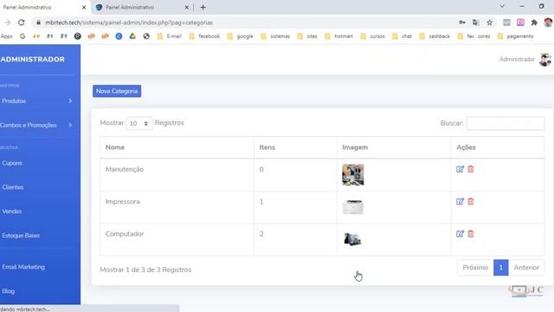Edit the Manutenção category

click(x=460, y=169)
